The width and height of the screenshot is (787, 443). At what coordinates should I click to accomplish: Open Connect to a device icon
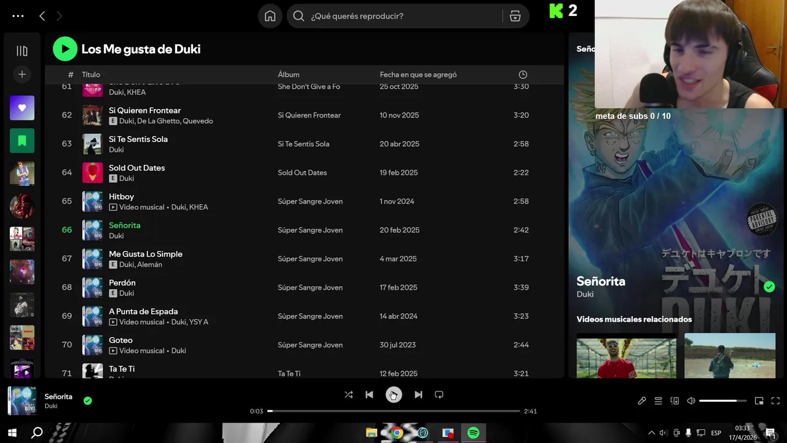pos(674,401)
